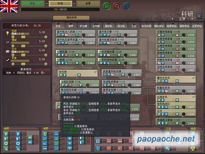Select the 海军陆战队 technology
The image size is (205, 154).
[176, 105]
